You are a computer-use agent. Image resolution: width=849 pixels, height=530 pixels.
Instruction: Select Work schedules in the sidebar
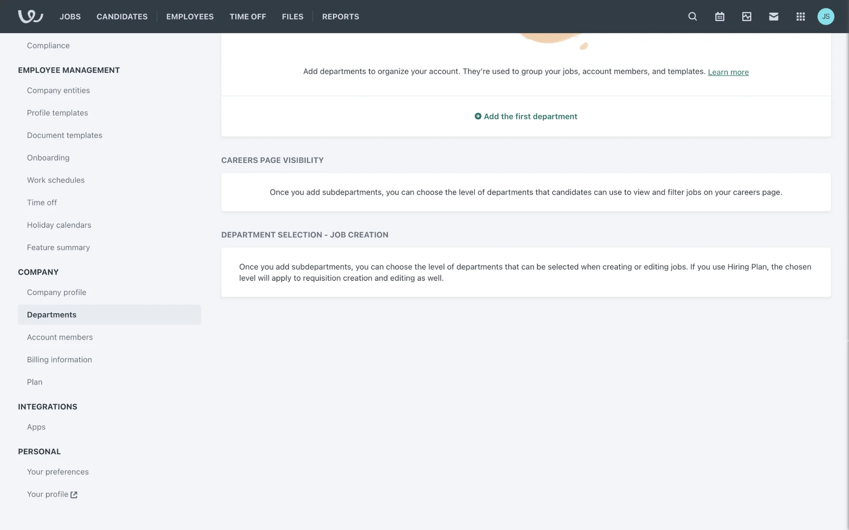pyautogui.click(x=56, y=180)
